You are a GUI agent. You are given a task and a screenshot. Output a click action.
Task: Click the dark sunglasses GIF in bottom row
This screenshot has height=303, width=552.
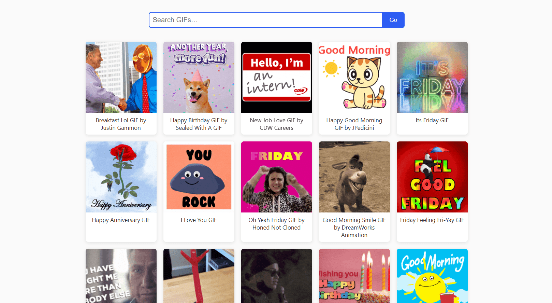tap(276, 276)
